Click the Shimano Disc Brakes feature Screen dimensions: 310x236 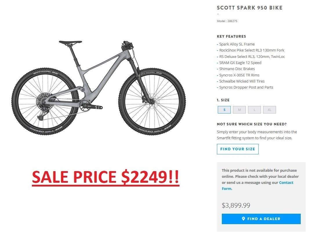[x=237, y=69]
